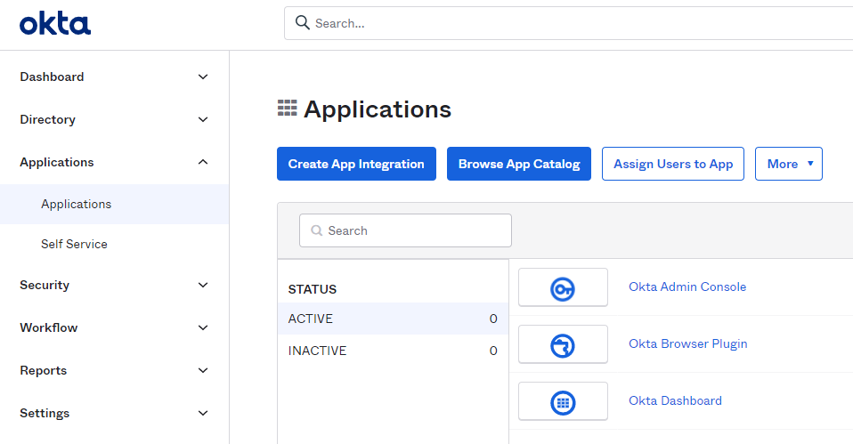The width and height of the screenshot is (853, 444).
Task: Expand the Dashboard sidebar section
Action: [x=203, y=77]
